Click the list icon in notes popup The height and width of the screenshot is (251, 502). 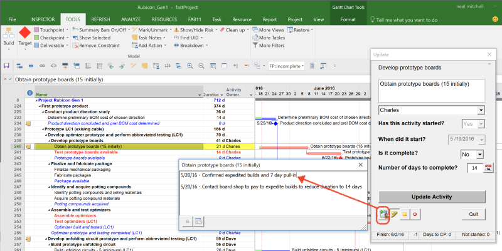tap(188, 222)
